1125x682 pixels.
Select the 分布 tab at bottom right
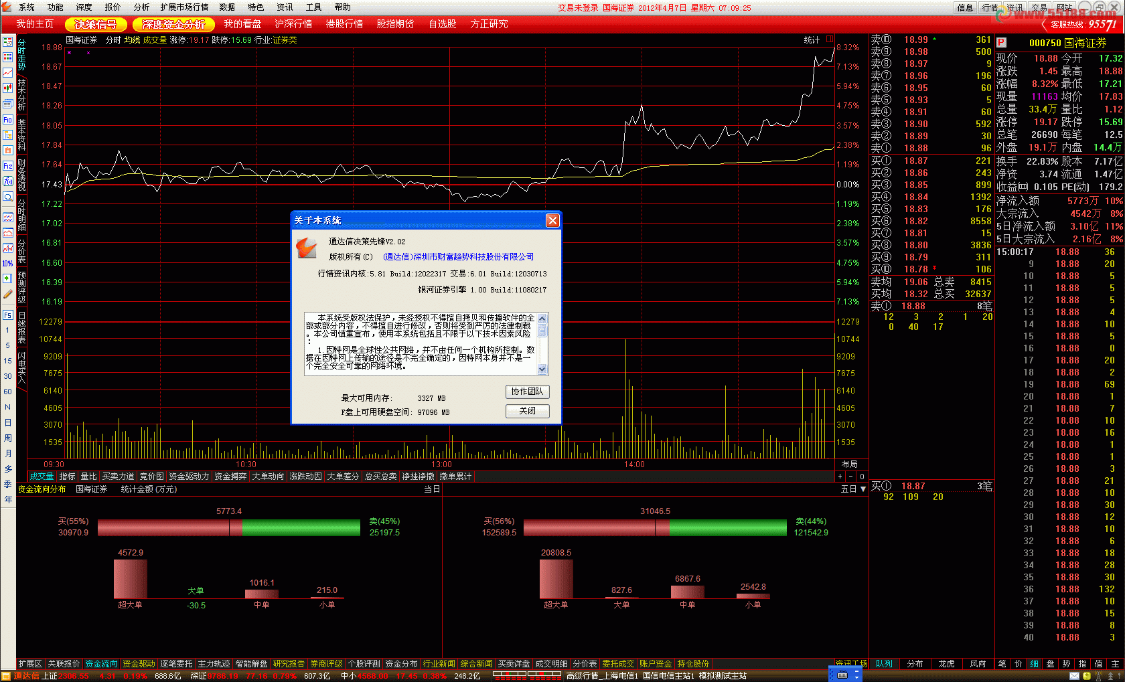(915, 664)
